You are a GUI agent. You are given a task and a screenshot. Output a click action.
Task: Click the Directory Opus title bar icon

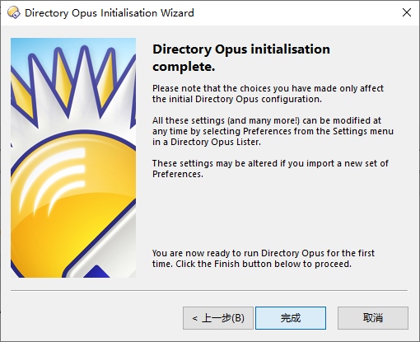14,13
